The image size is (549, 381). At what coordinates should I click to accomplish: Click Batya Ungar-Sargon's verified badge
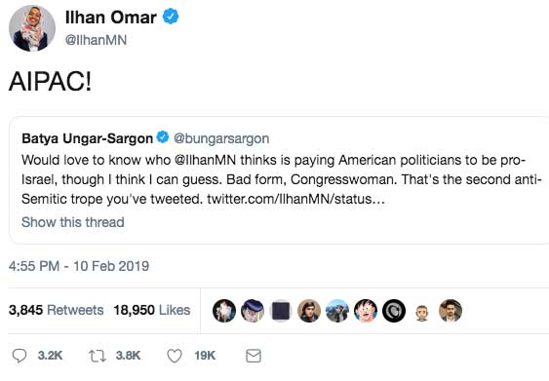[163, 137]
